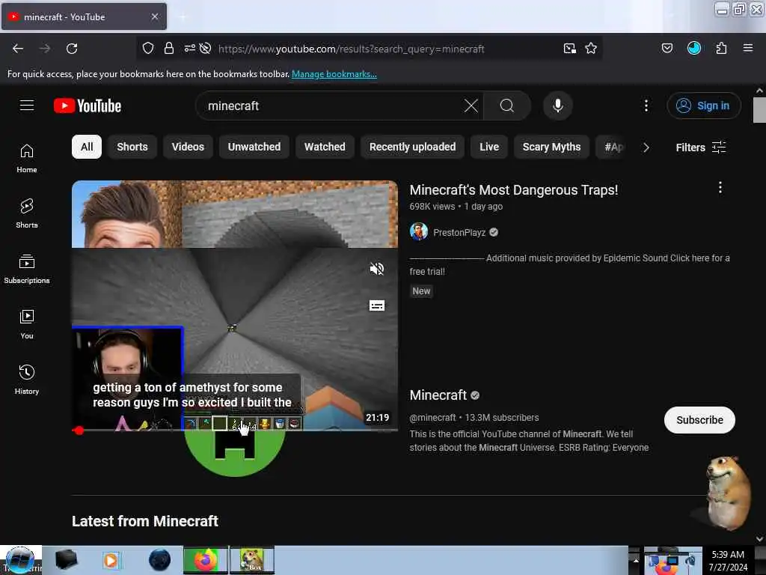Viewport: 766px width, 575px height.
Task: Click into the minecraft search input field
Action: point(332,106)
